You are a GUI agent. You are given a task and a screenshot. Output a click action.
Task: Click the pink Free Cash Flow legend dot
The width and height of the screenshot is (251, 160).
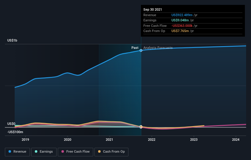tap(63, 151)
